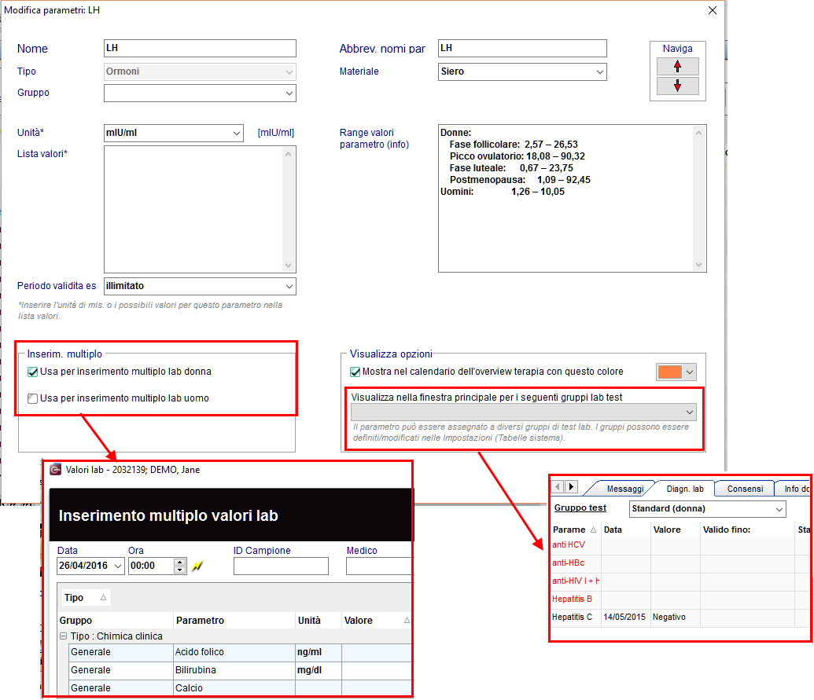Sort by the Valore column in multiplo table

pos(377,620)
